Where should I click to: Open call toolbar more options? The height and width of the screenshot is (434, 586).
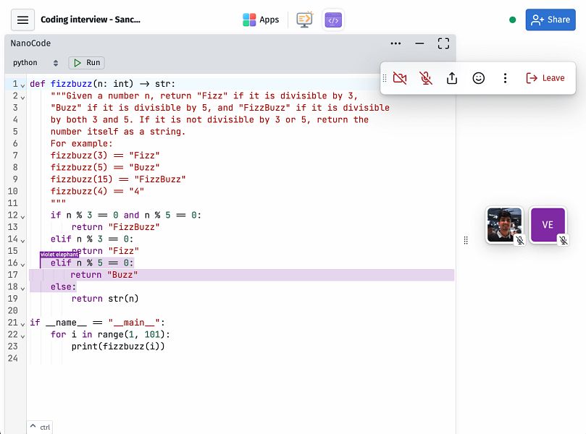pos(505,78)
